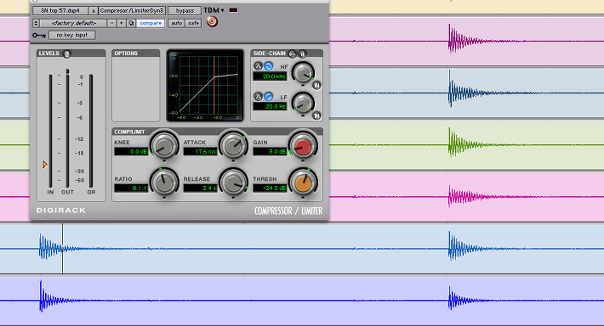Toggle the bypass button
Image resolution: width=604 pixels, height=326 pixels.
(x=185, y=11)
